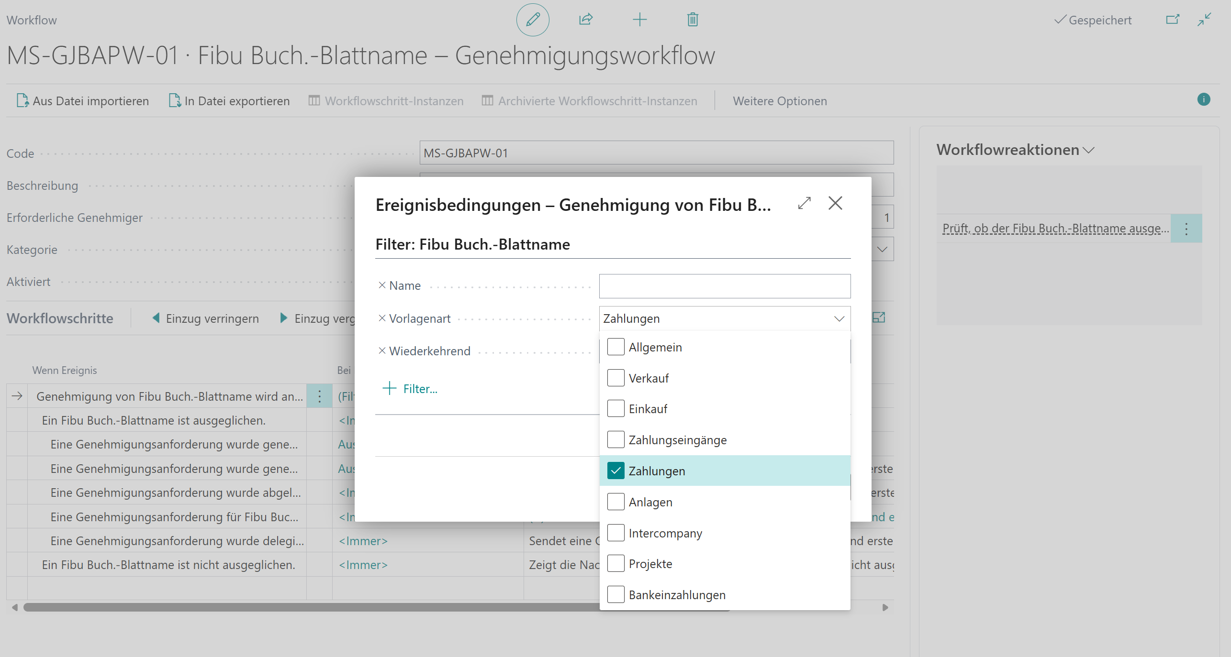This screenshot has height=657, width=1231.
Task: Select row Ein Fibu Buch.-Blattname ist ausgeglichen.
Action: coord(154,420)
